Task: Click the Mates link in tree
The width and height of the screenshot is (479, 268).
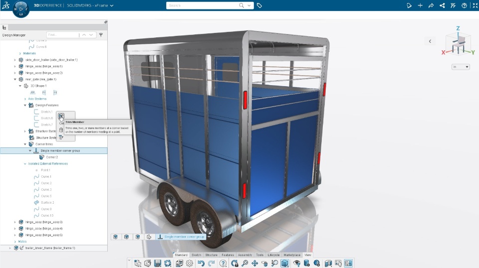Action: pyautogui.click(x=22, y=242)
